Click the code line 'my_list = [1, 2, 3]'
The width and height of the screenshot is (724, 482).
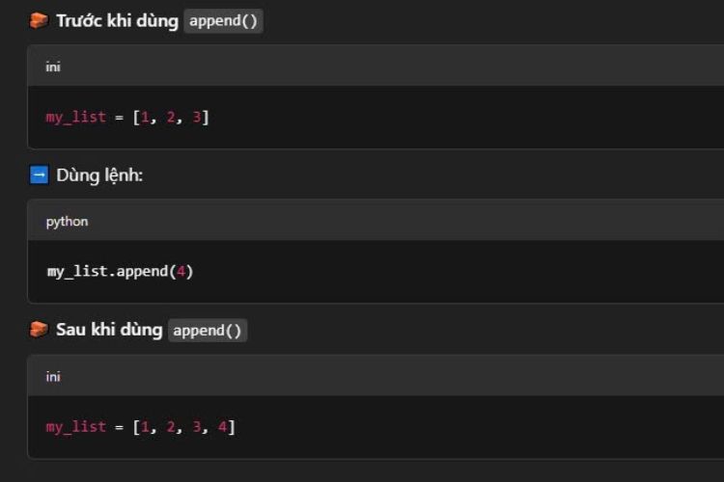[x=127, y=118]
